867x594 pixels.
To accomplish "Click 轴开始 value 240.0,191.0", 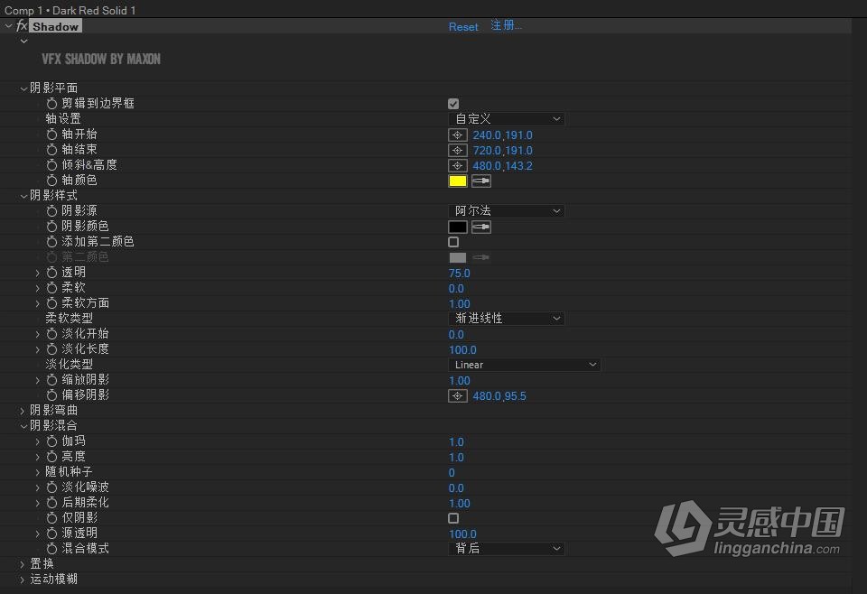I will pyautogui.click(x=503, y=135).
